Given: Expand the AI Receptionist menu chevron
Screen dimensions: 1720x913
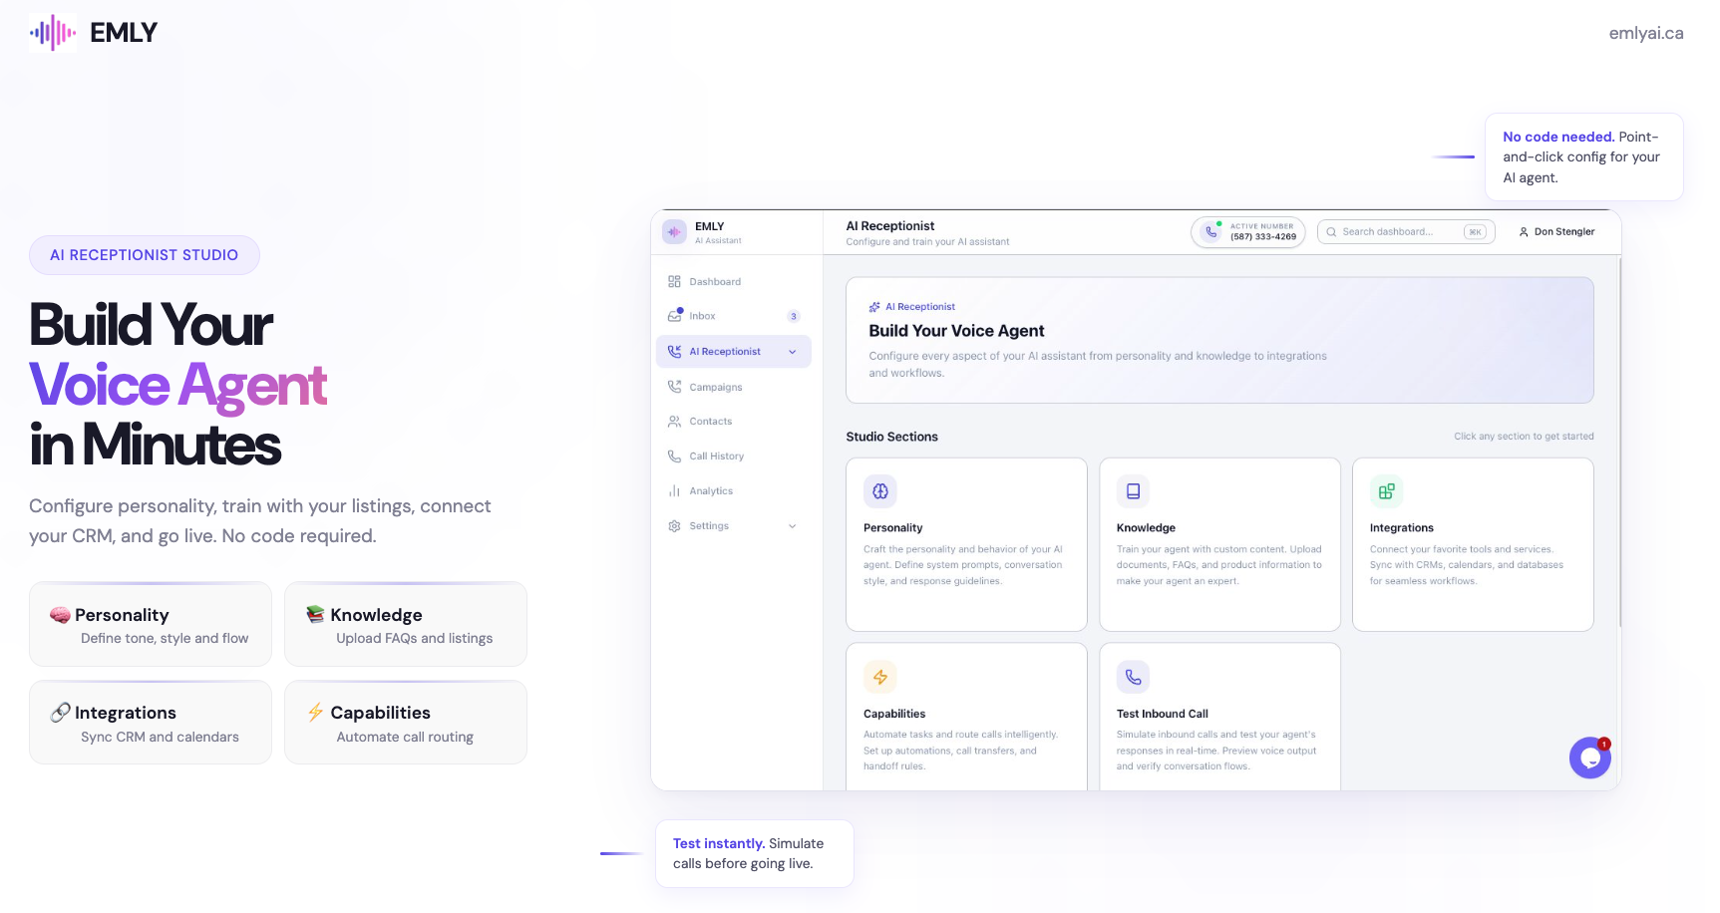Looking at the screenshot, I should (792, 351).
